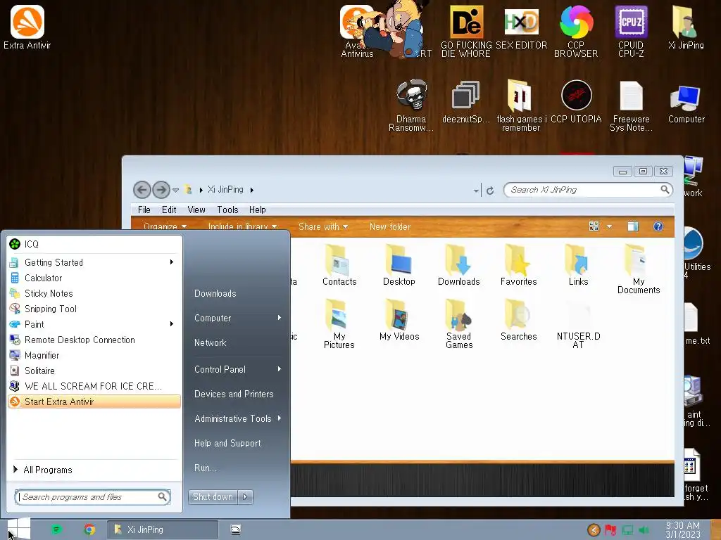Open the green chat taskbar icon
Image resolution: width=721 pixels, height=540 pixels.
56,529
